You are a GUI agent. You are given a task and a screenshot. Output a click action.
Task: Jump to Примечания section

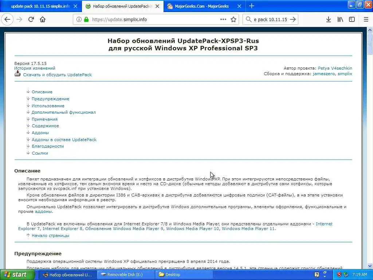tap(44, 119)
